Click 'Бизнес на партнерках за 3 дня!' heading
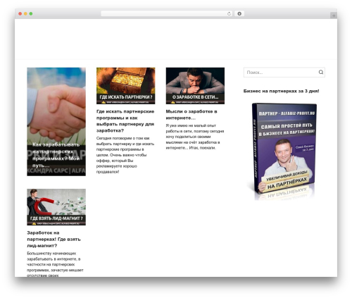Viewport: 352px width, 298px height. [281, 91]
